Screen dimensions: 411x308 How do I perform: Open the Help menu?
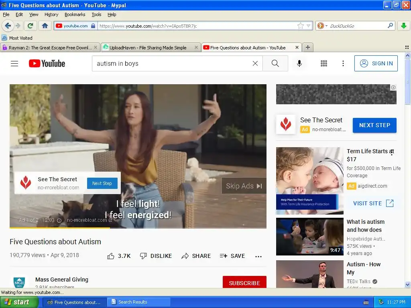[112, 14]
